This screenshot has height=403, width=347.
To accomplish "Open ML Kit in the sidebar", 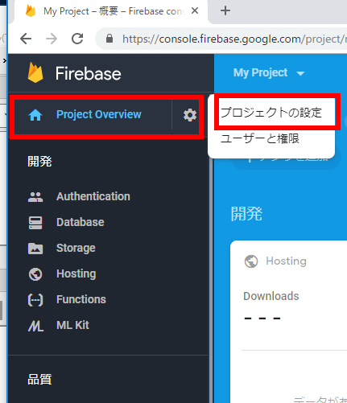I will 72,325.
